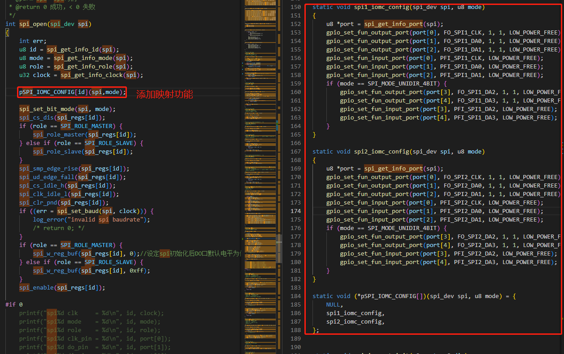Click the 'u8 role = spi_get_info_role(spi);' line
564x354 pixels.
76,67
